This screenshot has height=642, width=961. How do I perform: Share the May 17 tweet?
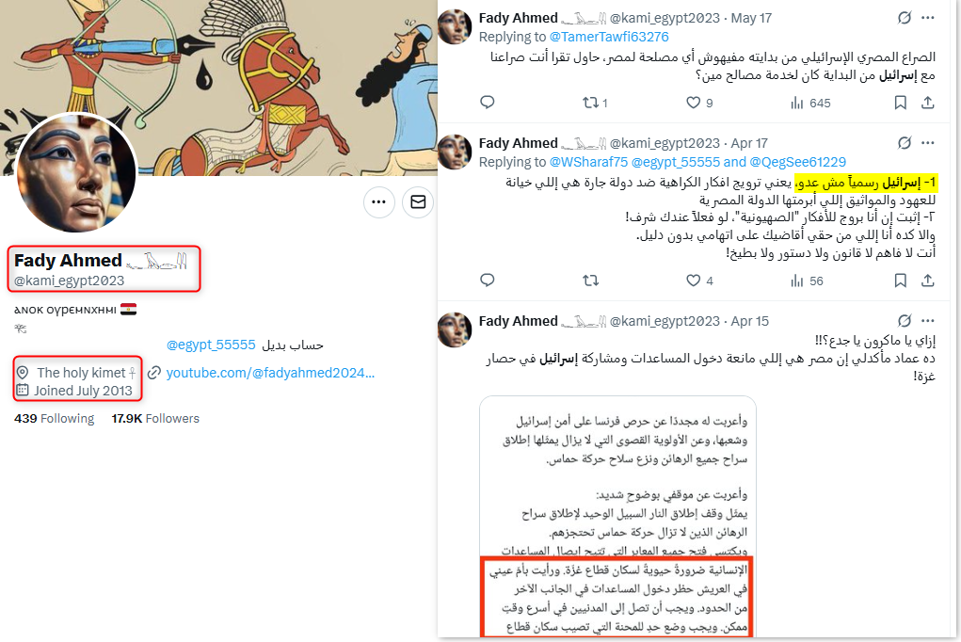[x=928, y=103]
